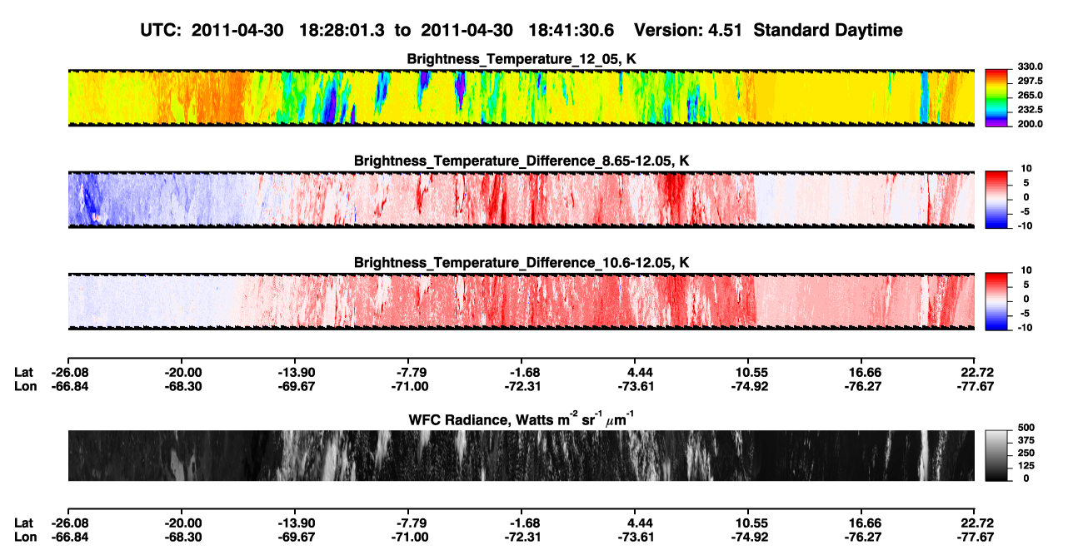This screenshot has width=1083, height=555.
Task: Select the 'Standard Daytime' header text
Action: tap(828, 31)
